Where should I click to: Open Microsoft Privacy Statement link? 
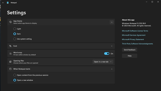(x=133, y=39)
